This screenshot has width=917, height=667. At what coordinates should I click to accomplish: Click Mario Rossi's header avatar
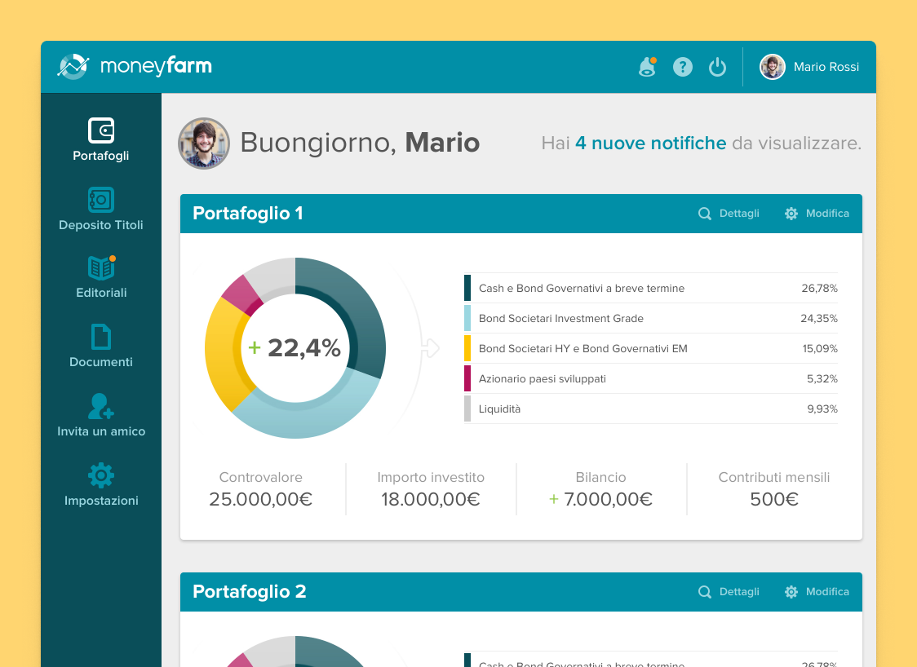(773, 67)
